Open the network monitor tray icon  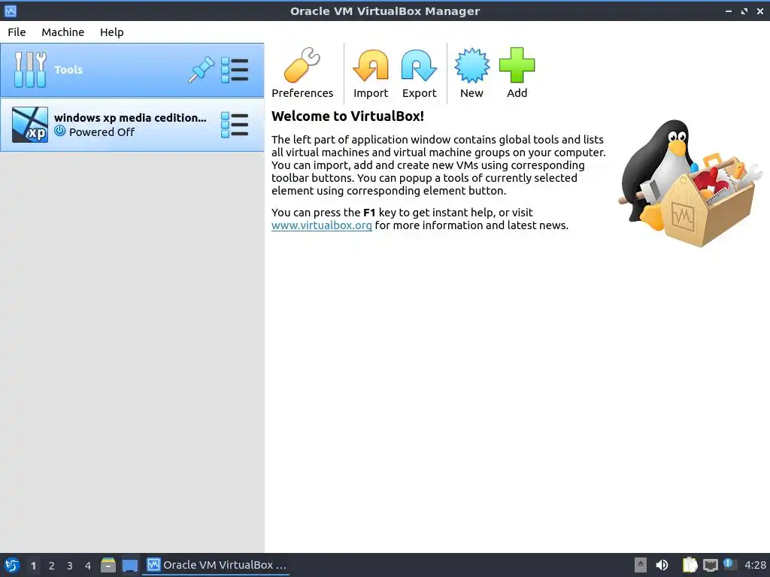pos(710,565)
